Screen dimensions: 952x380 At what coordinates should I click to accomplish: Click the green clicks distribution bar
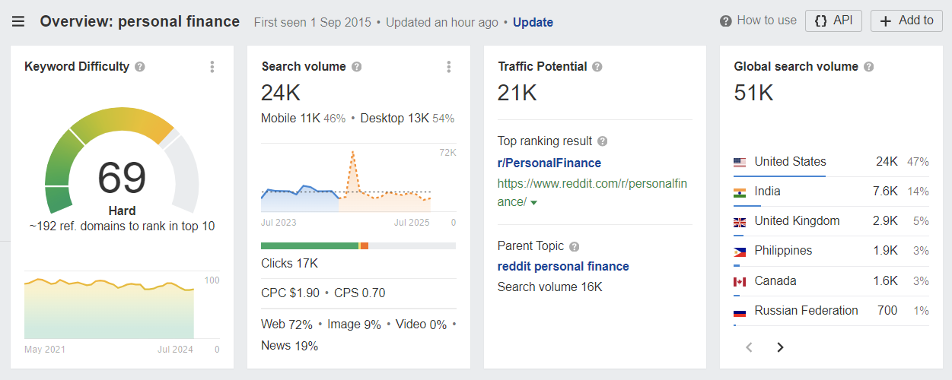(309, 245)
